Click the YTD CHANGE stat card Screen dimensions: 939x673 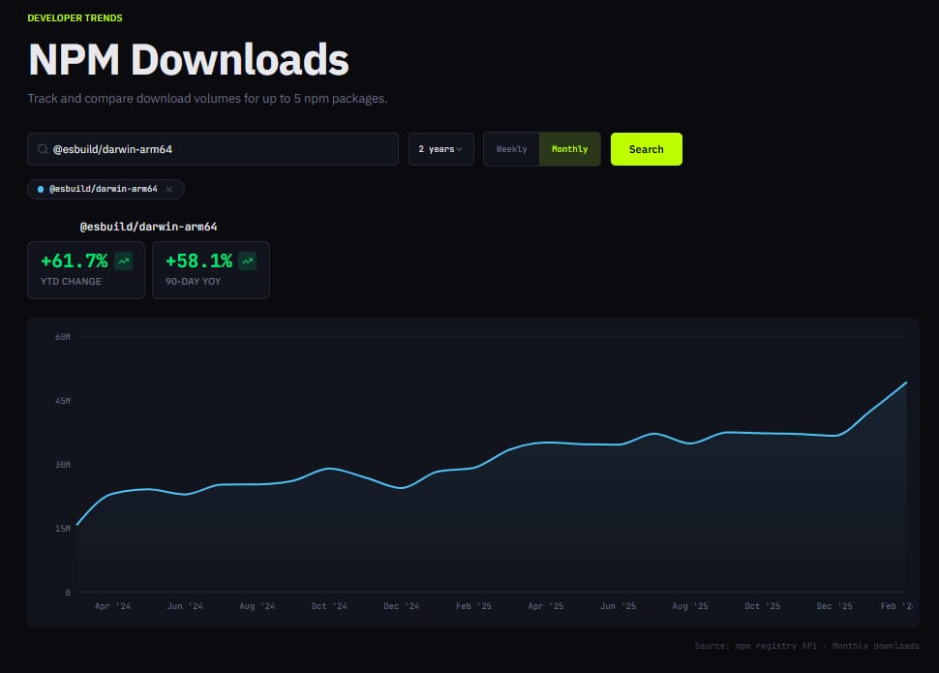click(x=86, y=270)
